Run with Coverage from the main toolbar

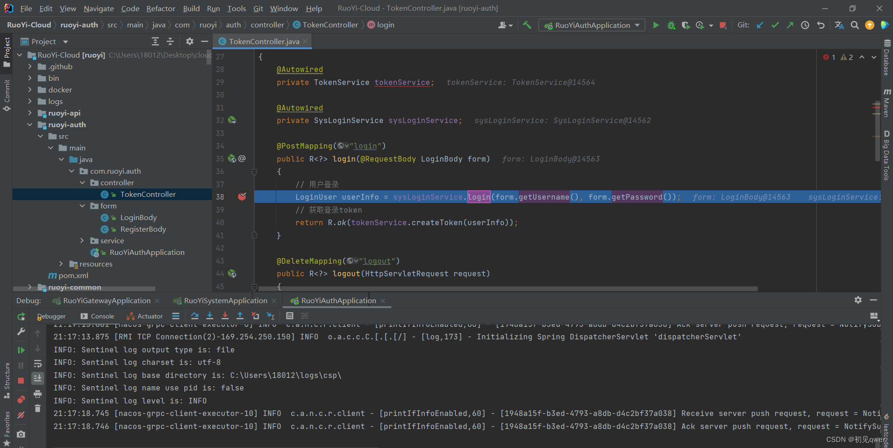point(686,25)
